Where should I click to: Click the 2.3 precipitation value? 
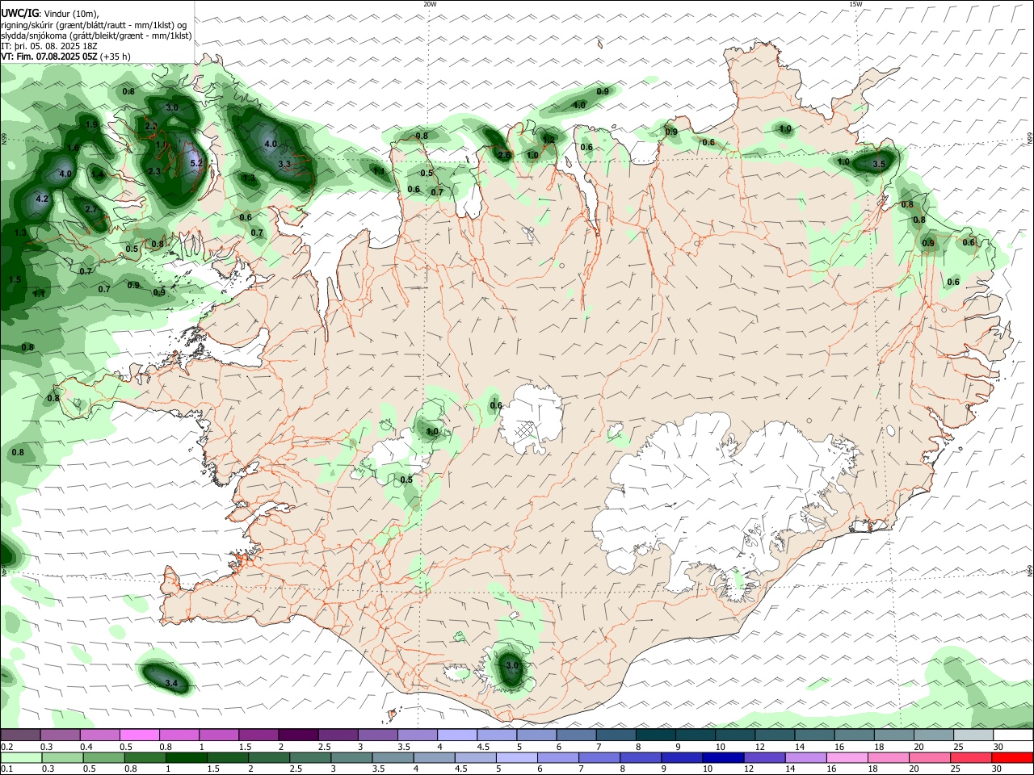point(154,171)
